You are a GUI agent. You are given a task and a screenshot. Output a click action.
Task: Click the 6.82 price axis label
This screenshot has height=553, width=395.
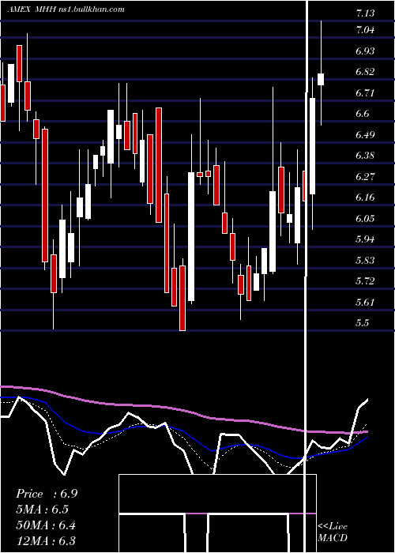(x=365, y=72)
